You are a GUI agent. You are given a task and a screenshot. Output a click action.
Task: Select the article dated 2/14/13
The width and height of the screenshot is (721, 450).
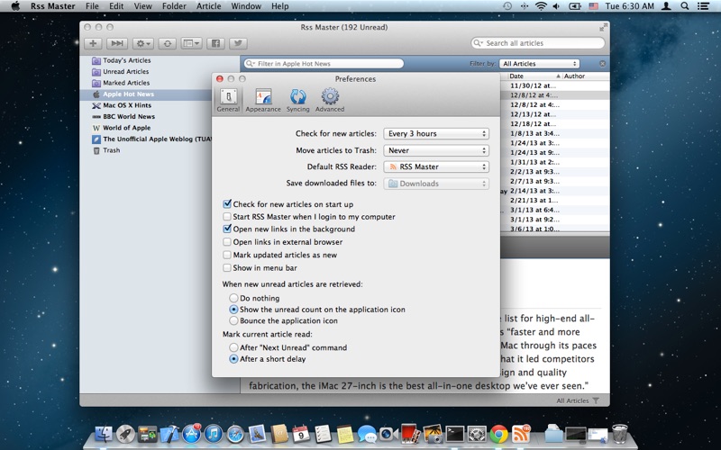534,191
